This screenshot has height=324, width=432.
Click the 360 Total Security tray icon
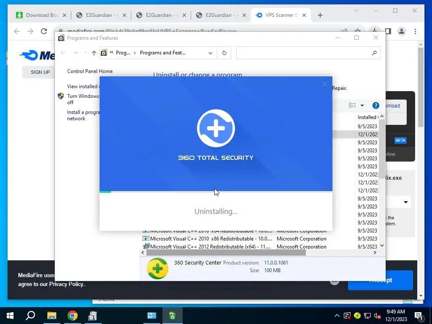click(357, 316)
